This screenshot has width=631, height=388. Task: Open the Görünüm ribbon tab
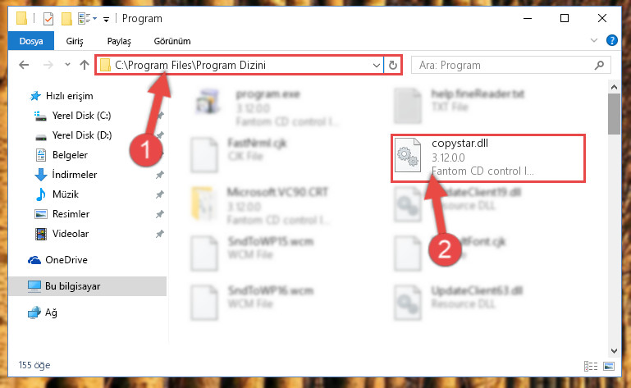point(172,41)
